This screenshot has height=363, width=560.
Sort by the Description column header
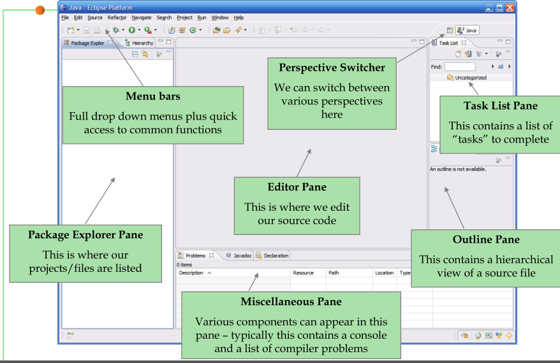[x=233, y=273]
